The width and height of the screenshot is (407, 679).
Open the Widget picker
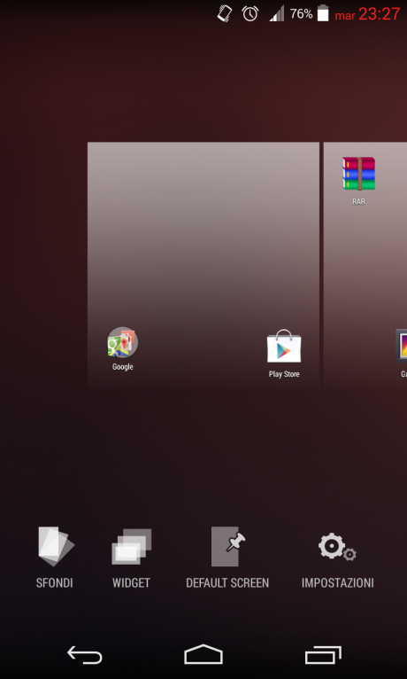click(x=131, y=558)
